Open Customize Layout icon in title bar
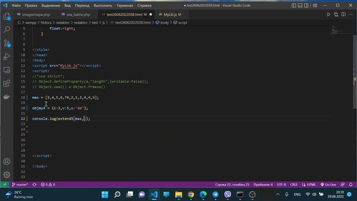 pyautogui.click(x=315, y=5)
